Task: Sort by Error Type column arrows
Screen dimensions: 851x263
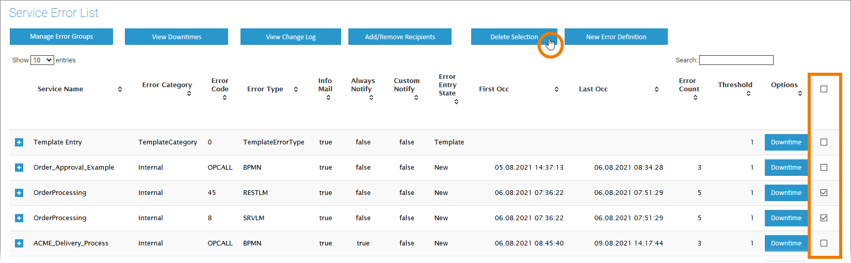Action: click(x=296, y=89)
